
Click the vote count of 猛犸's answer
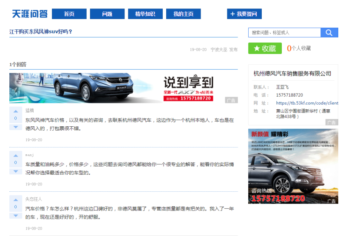(16, 118)
